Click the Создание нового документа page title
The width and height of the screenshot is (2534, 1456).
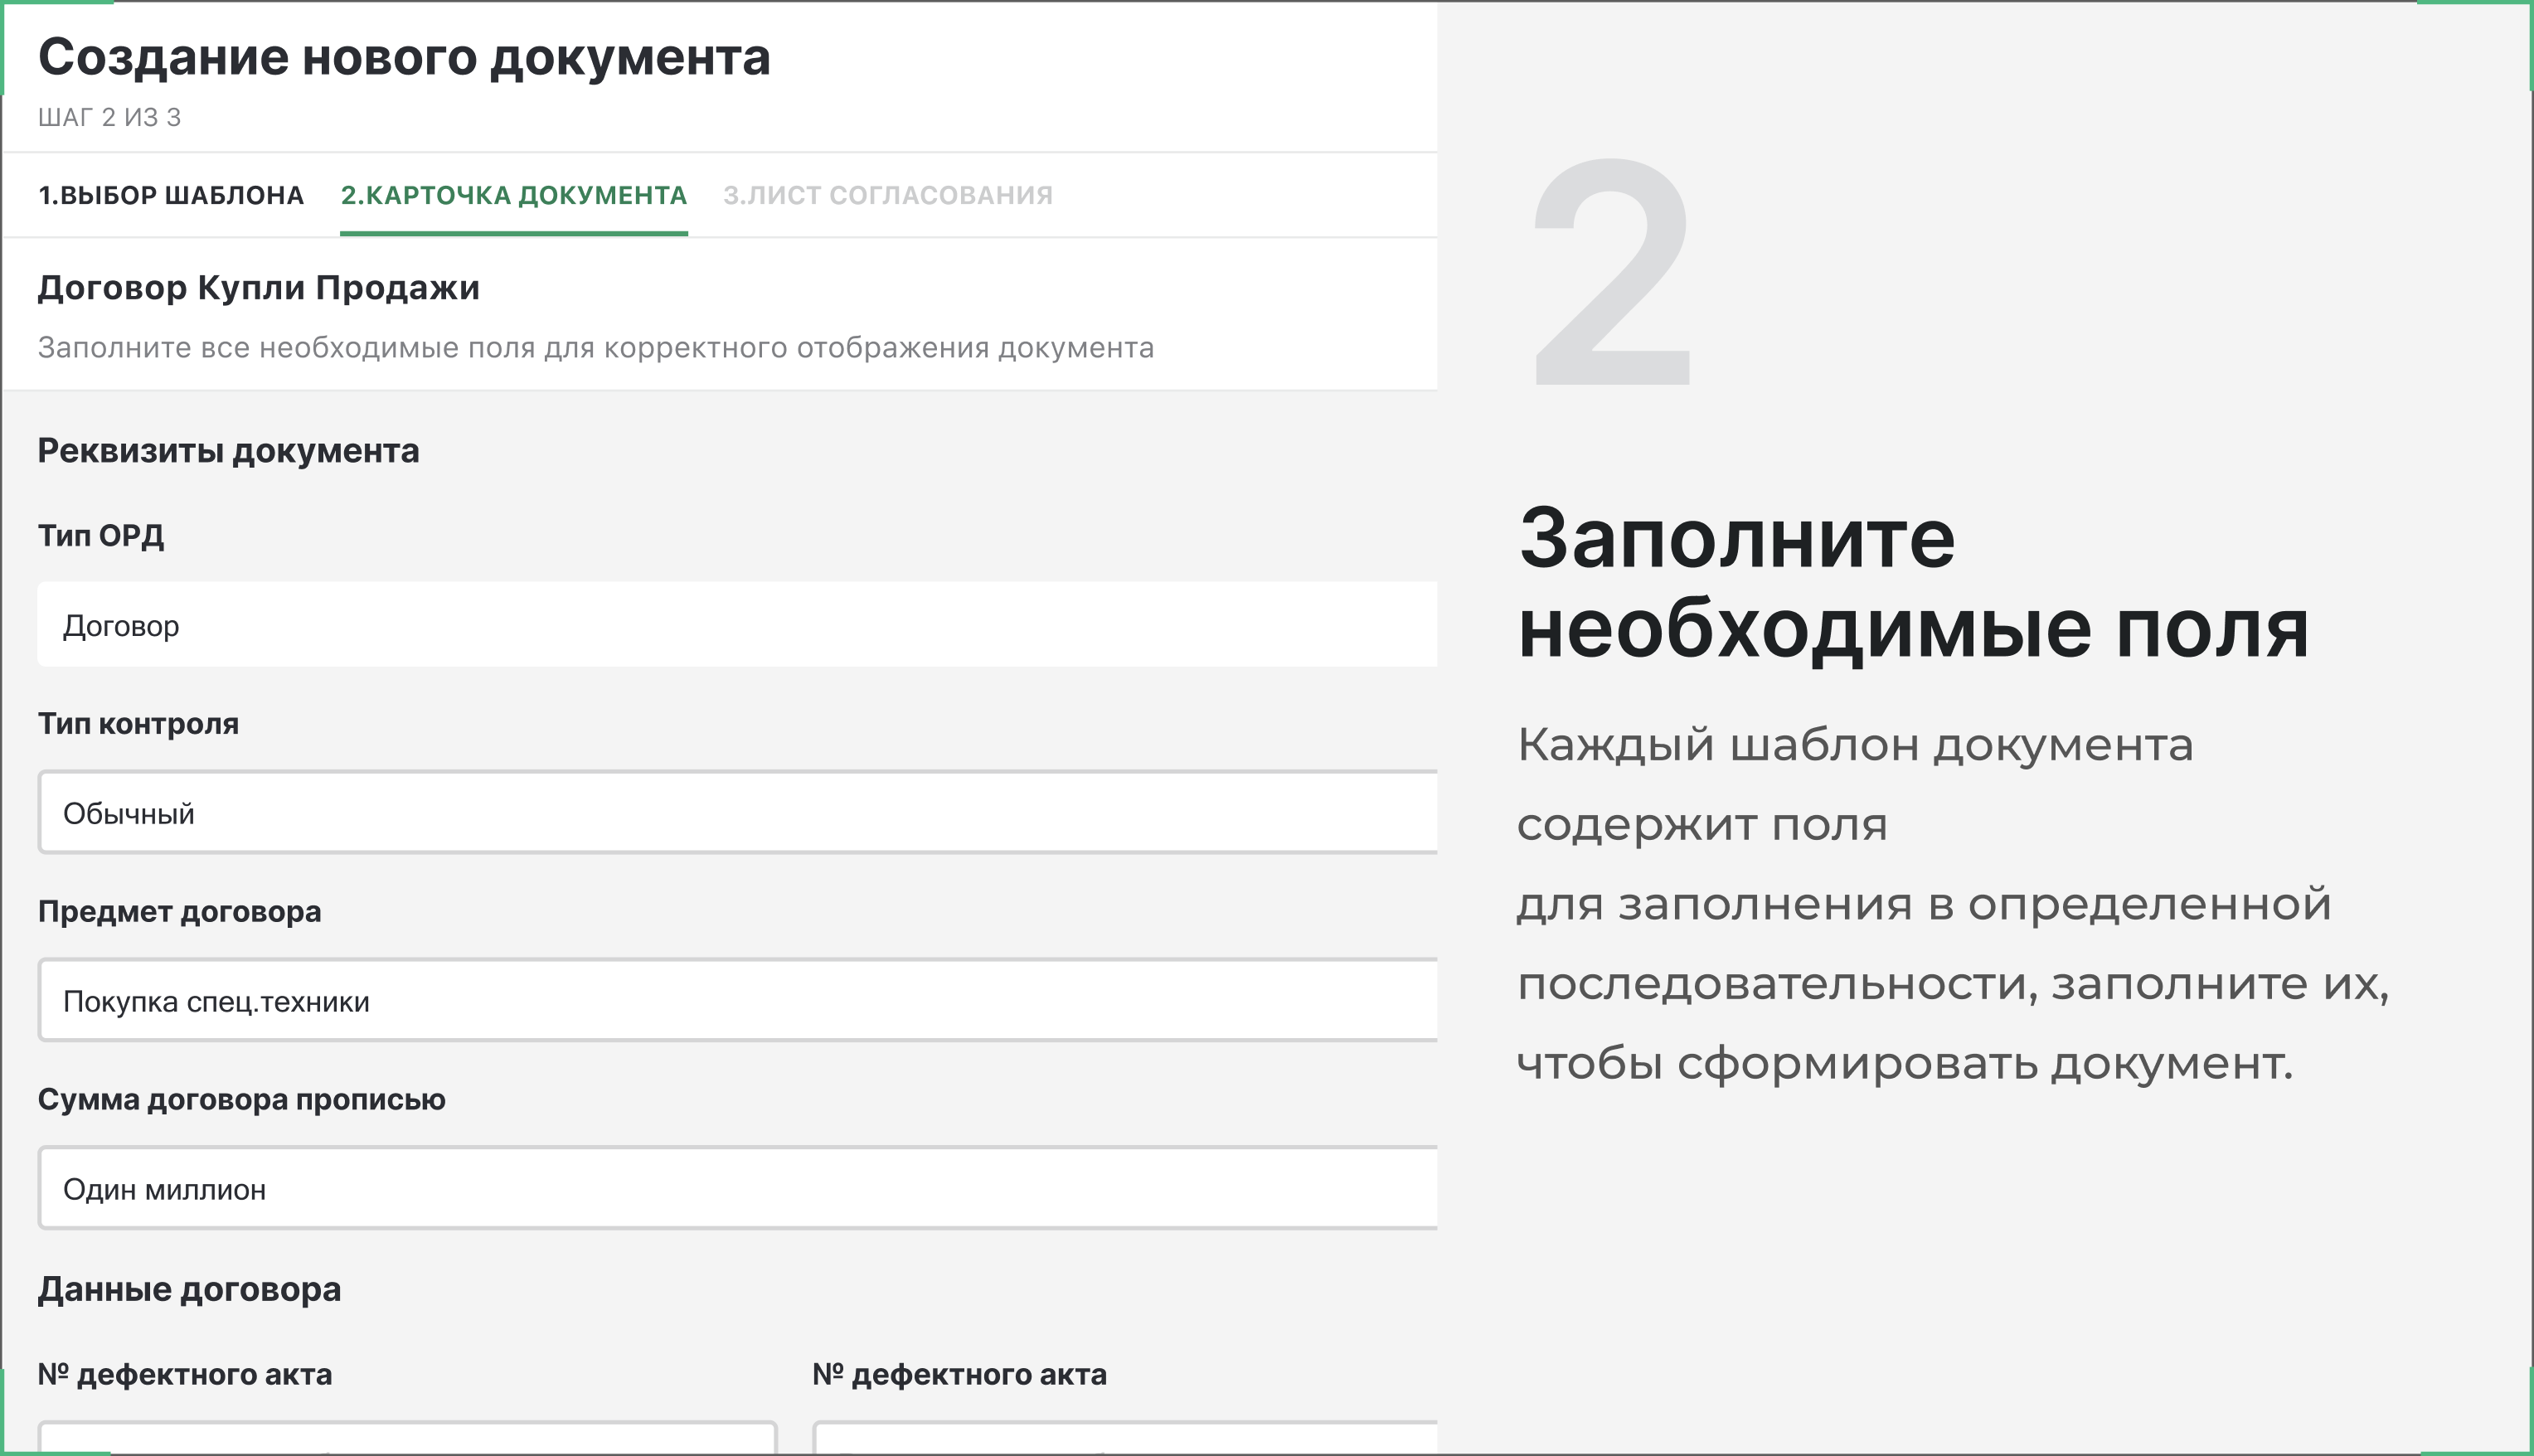404,57
